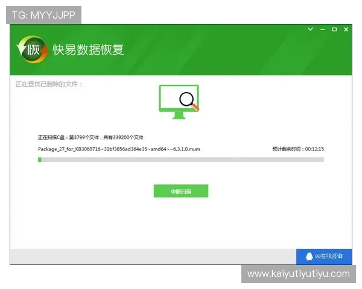This screenshot has width=362, height=289.
Task: Click the 快易数据恢复 logo icon
Action: pyautogui.click(x=33, y=49)
